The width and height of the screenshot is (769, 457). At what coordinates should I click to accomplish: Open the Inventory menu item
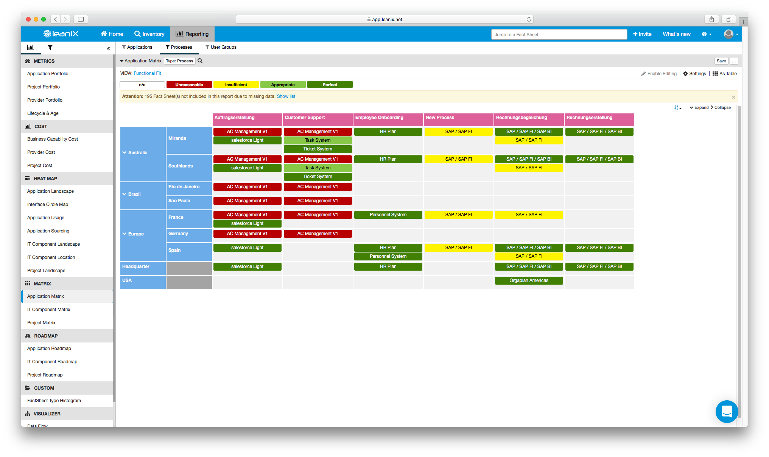(149, 34)
